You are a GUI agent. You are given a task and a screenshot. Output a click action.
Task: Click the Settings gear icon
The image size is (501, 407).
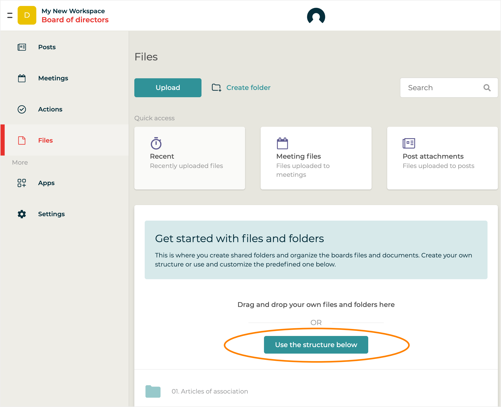point(22,214)
